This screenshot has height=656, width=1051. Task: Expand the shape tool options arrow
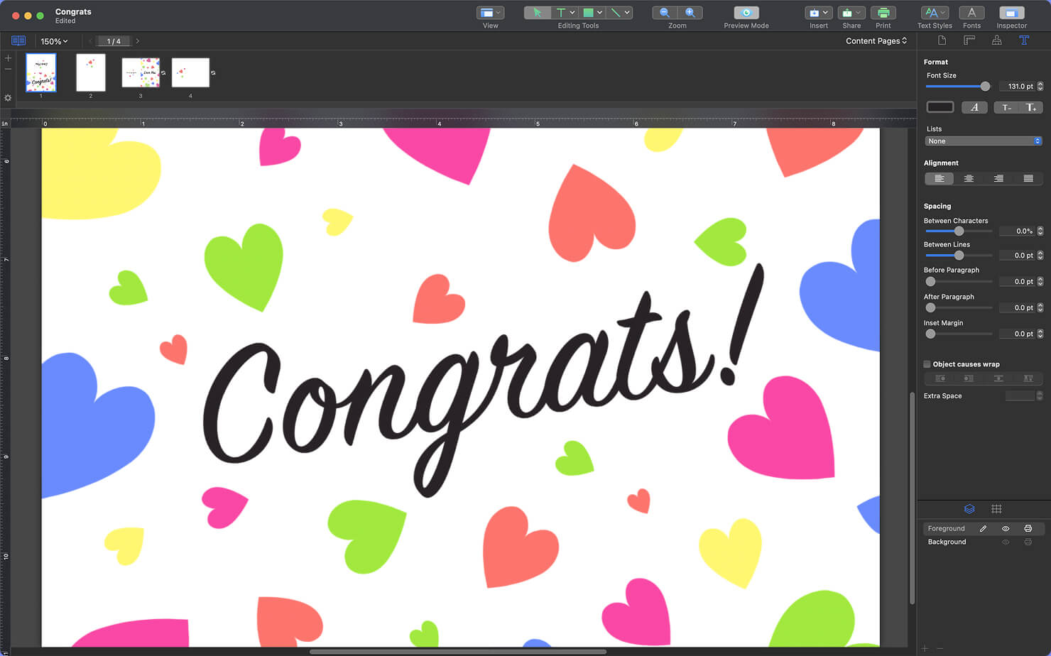(x=600, y=13)
